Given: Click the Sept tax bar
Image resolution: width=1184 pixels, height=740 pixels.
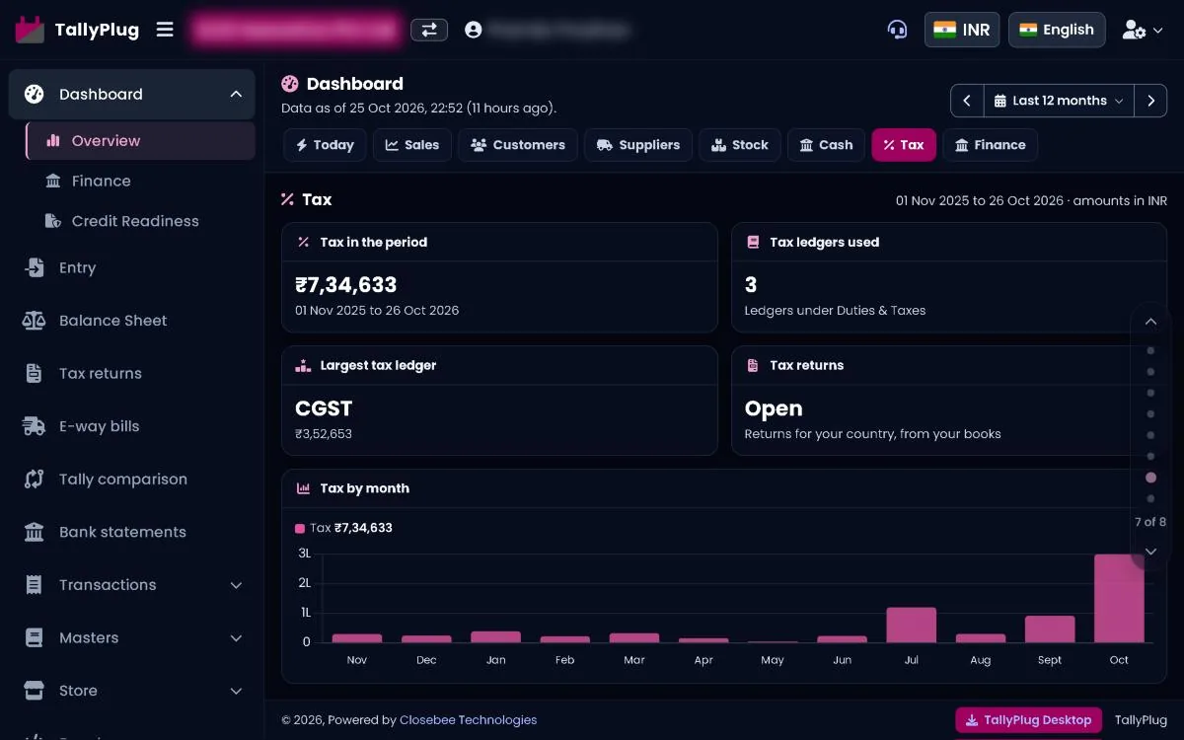Looking at the screenshot, I should [1050, 629].
